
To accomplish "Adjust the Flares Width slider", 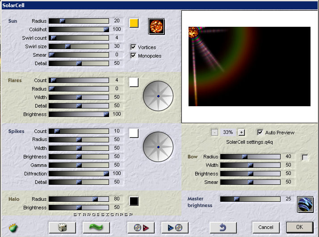I will (x=79, y=97).
